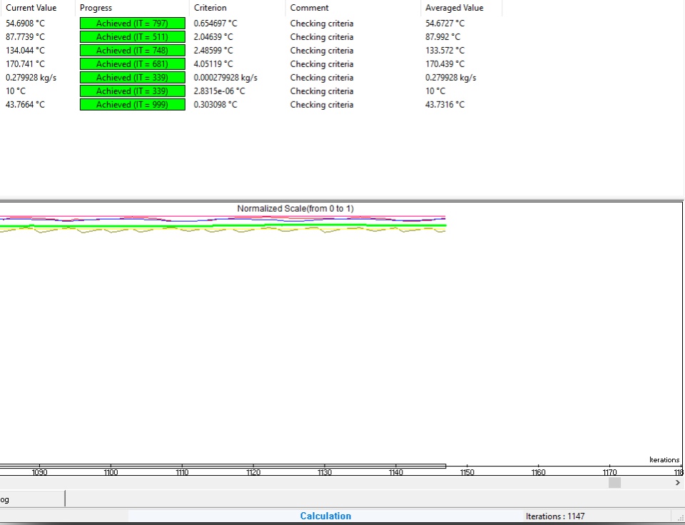Click criterion value 0.303098 °C
Screen dimensions: 685x525
click(x=215, y=104)
